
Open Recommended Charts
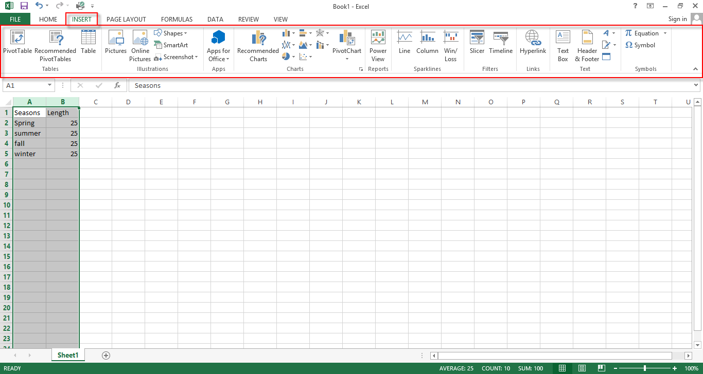(258, 46)
